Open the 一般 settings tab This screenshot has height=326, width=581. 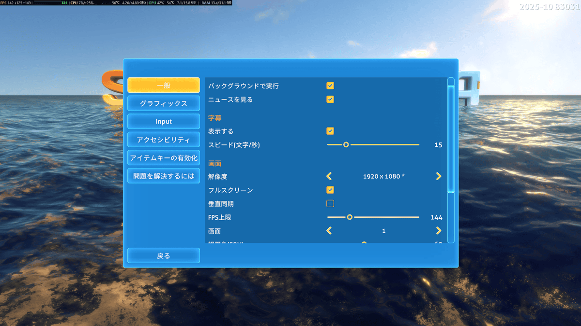pyautogui.click(x=164, y=85)
